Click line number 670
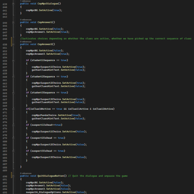The height and width of the screenshot is (194, 194). 5,109
